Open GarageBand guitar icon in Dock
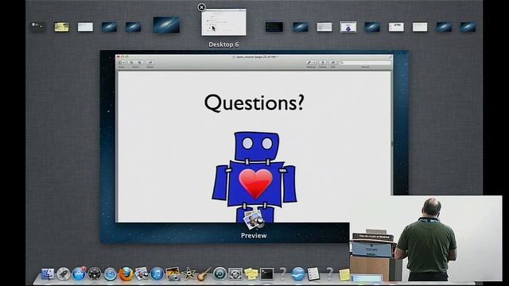The width and height of the screenshot is (509, 286). click(x=204, y=274)
